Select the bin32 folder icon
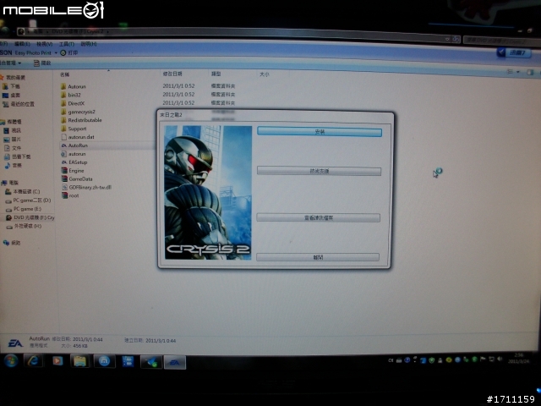541x406 pixels. 63,95
